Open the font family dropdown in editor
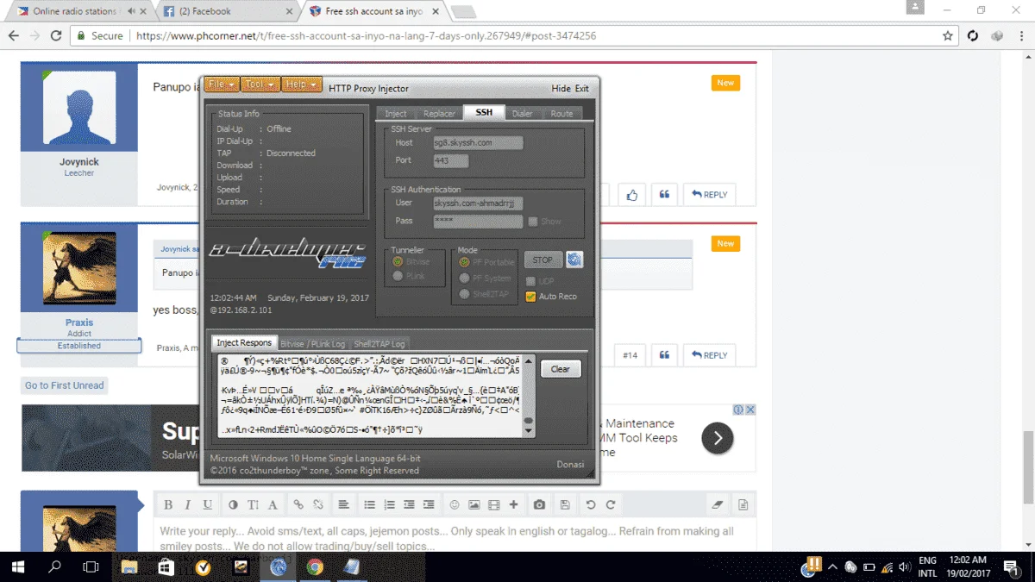 273,504
